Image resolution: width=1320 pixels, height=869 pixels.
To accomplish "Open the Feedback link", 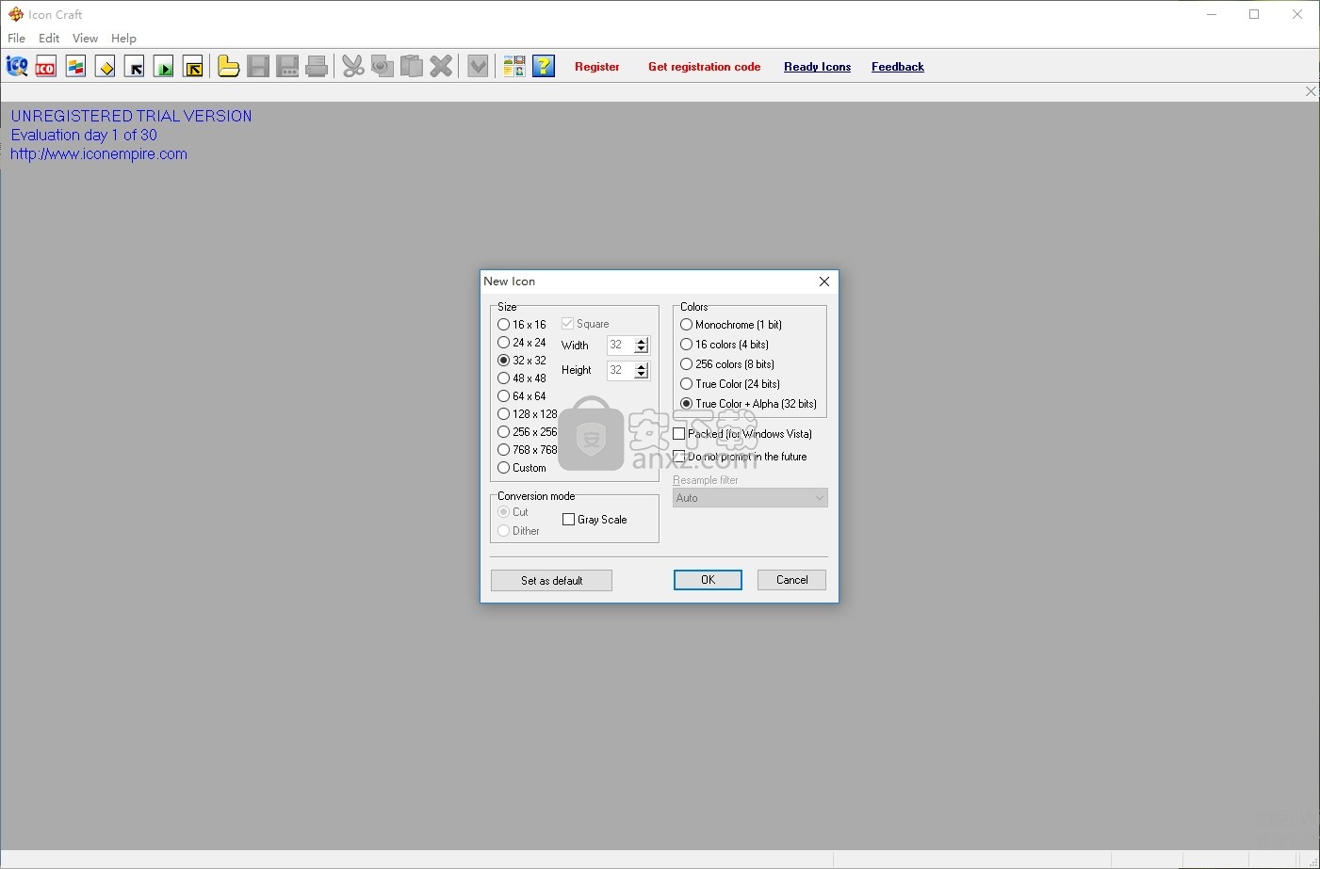I will pos(897,67).
